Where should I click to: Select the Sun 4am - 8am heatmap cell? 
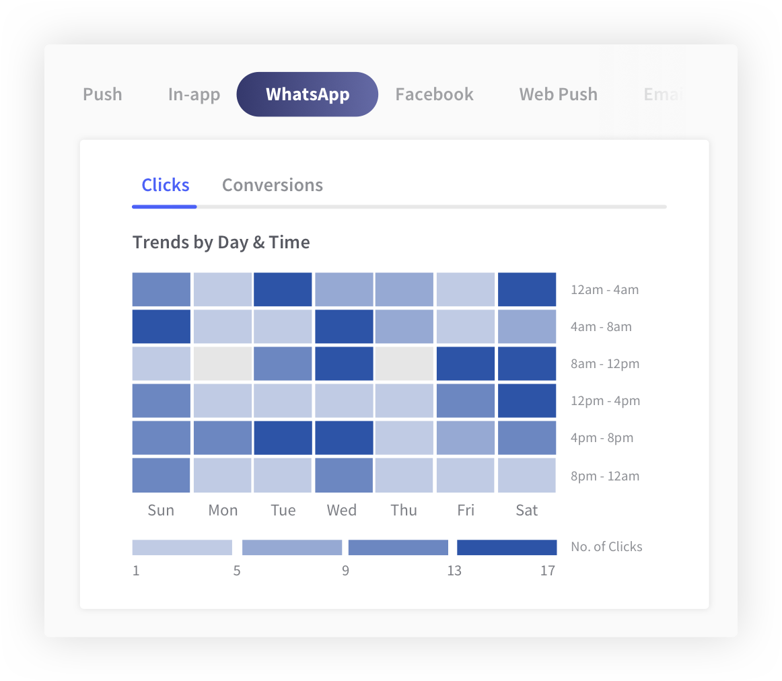(161, 326)
